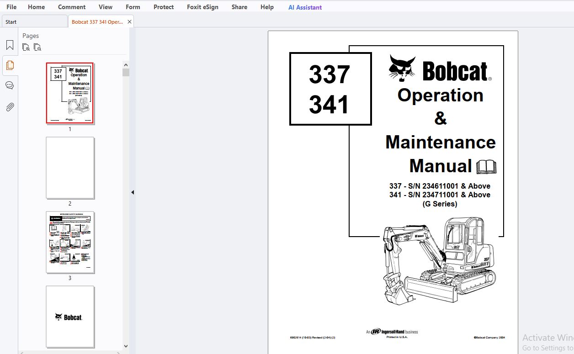Click page number label 1 under thumbnail
The height and width of the screenshot is (354, 574).
[x=70, y=129]
